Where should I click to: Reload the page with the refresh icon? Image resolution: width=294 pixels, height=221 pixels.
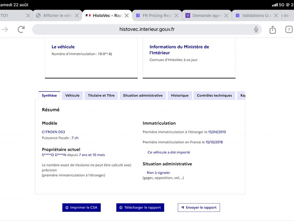tap(21, 29)
